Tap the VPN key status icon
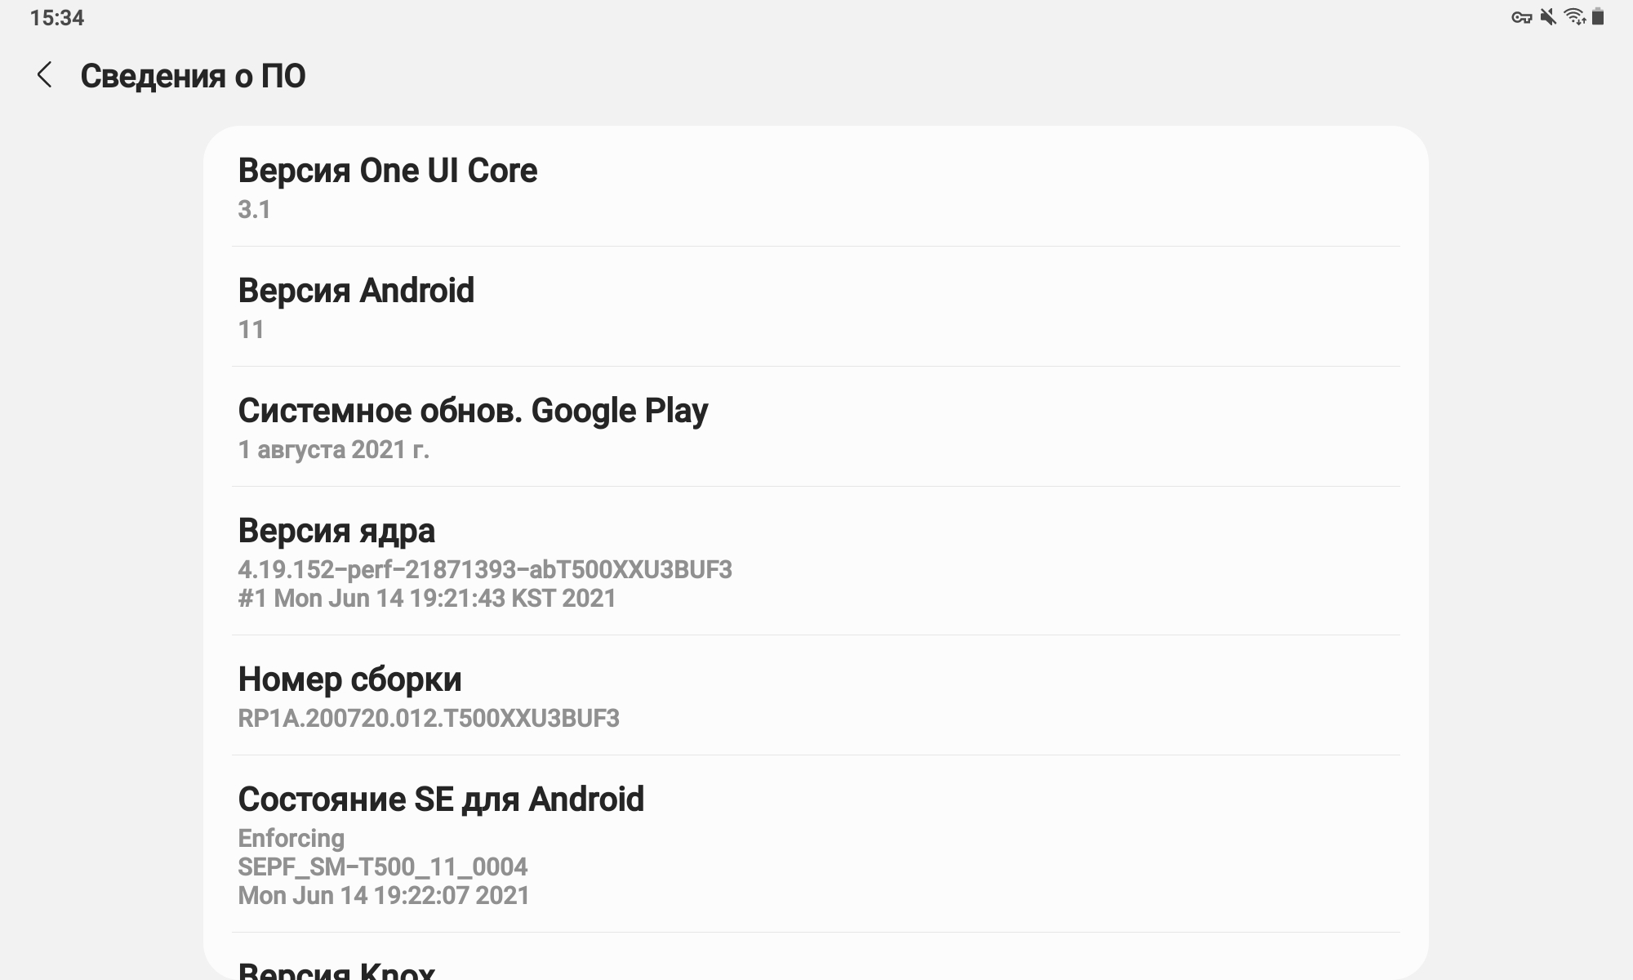The image size is (1633, 980). coord(1521,17)
